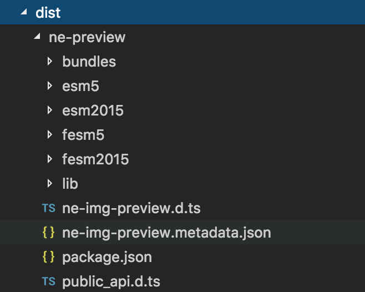Image resolution: width=365 pixels, height=292 pixels.
Task: Click the TS icon beside ne-img-preview.d.ts
Action: 49,208
